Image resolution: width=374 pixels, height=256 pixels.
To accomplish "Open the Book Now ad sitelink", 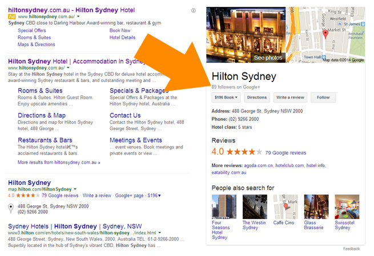I will [x=120, y=30].
